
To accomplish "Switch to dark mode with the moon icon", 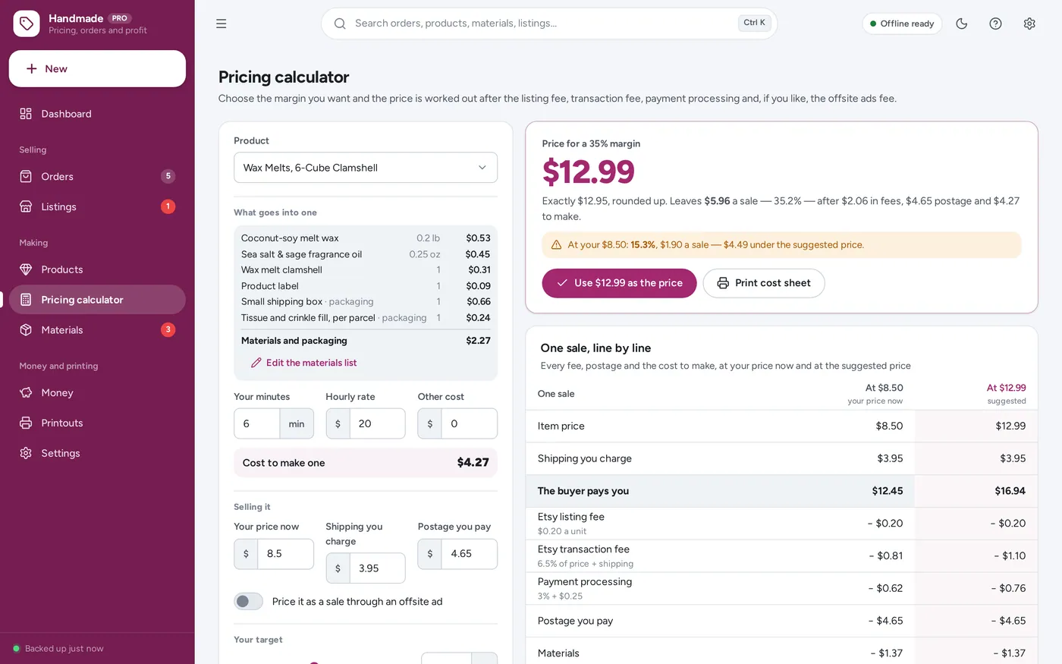I will (962, 24).
